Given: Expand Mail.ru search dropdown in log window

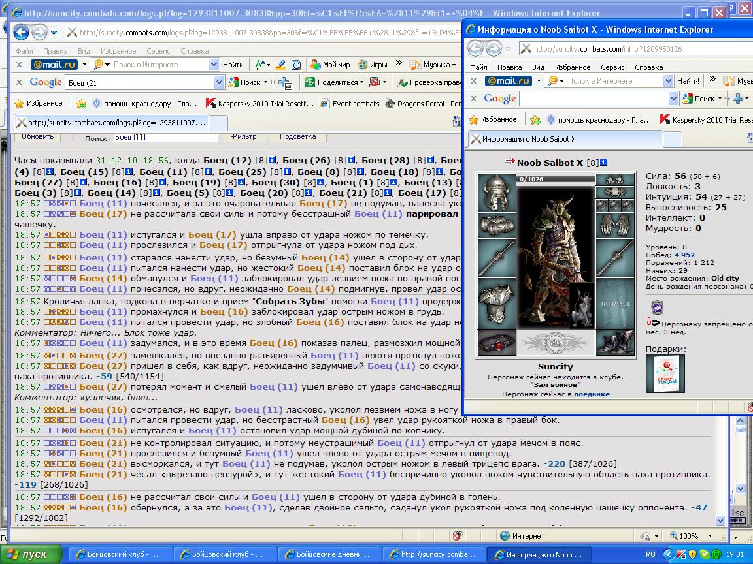Looking at the screenshot, I should [x=214, y=64].
